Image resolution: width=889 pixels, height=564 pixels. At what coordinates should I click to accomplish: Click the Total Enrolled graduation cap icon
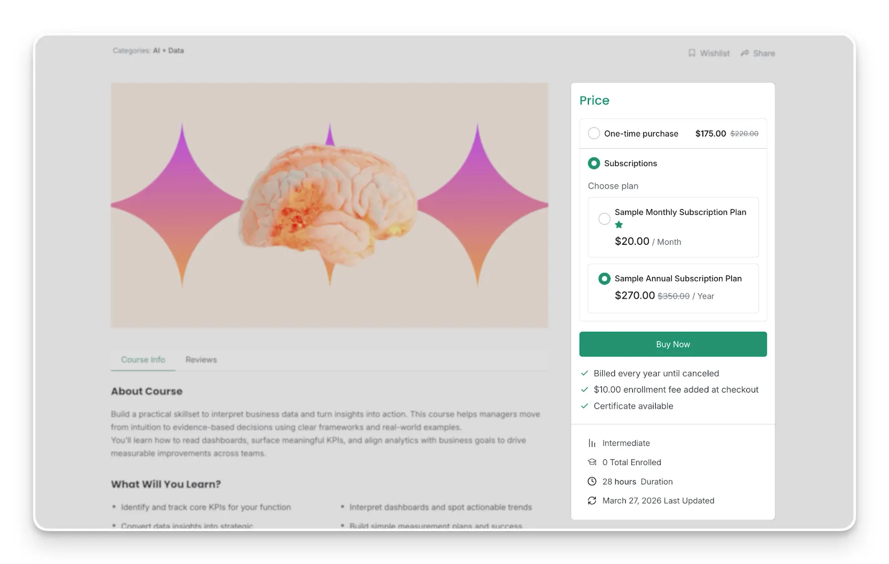[592, 462]
